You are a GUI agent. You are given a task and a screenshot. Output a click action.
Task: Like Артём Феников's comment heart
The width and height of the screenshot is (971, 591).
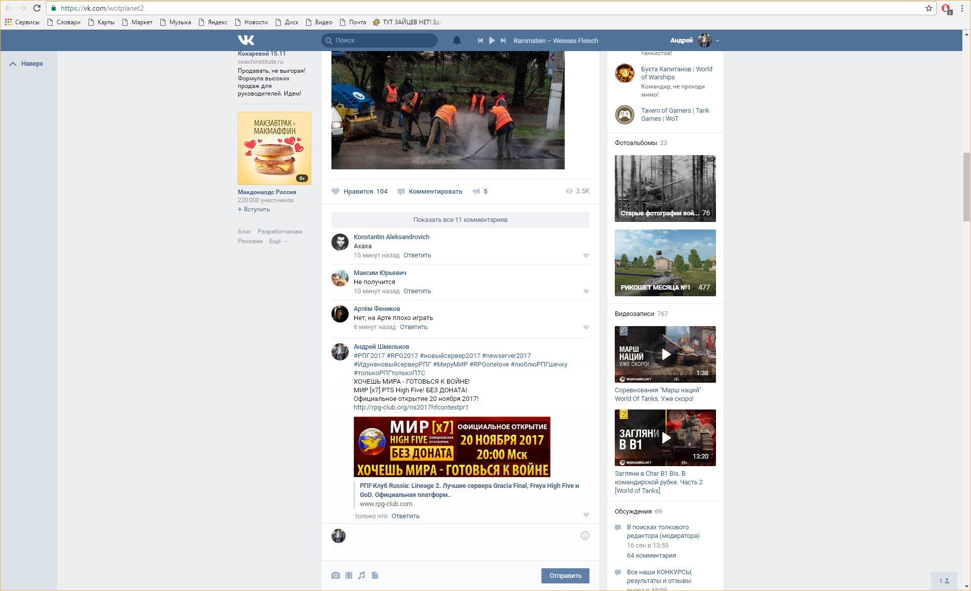pyautogui.click(x=586, y=328)
